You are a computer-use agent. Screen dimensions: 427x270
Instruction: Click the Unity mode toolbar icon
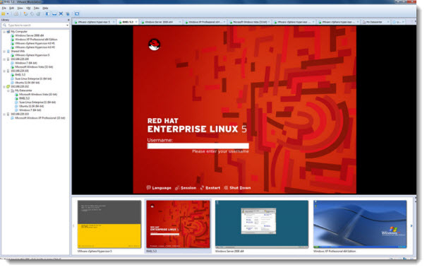pyautogui.click(x=68, y=13)
